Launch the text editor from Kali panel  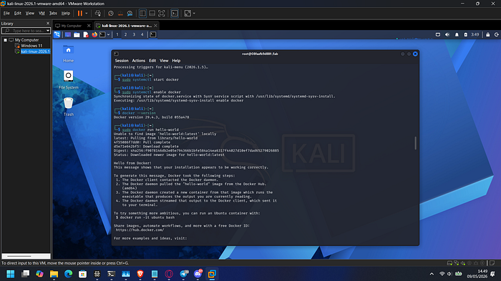pos(86,34)
